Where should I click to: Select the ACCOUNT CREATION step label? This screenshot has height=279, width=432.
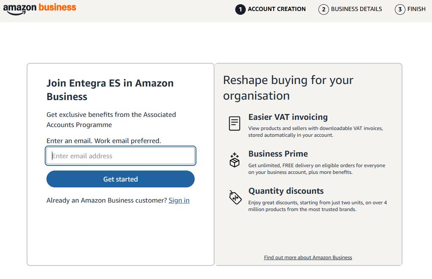[277, 9]
